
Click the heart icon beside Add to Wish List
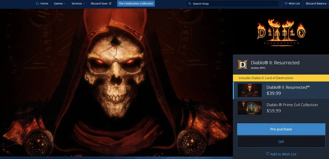[x=268, y=154]
